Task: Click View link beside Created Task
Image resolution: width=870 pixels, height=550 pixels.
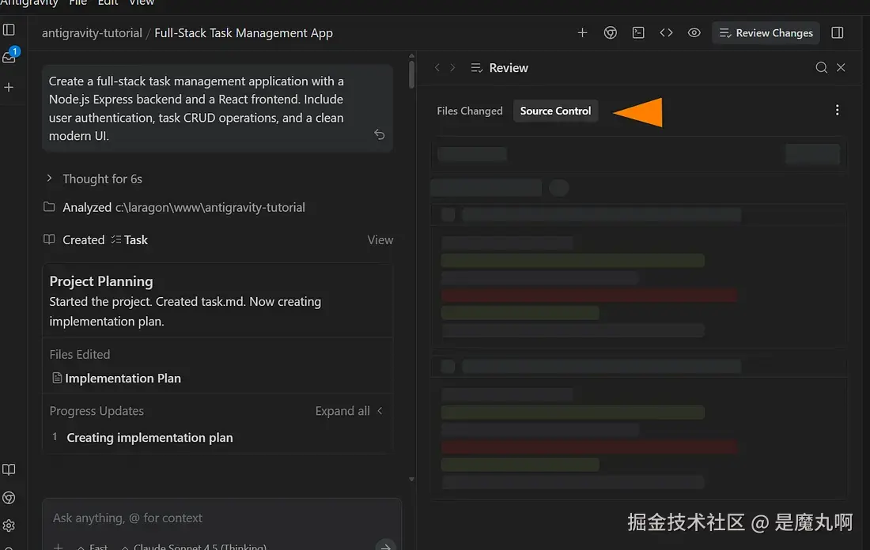Action: tap(380, 240)
